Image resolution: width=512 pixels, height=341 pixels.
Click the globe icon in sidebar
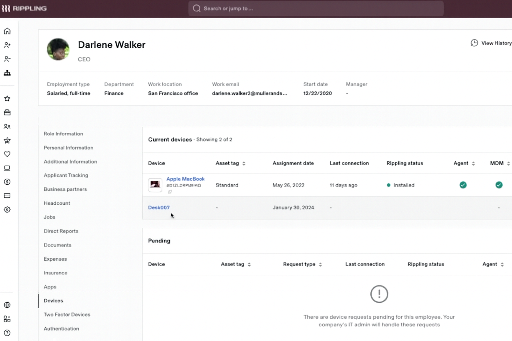pyautogui.click(x=7, y=305)
